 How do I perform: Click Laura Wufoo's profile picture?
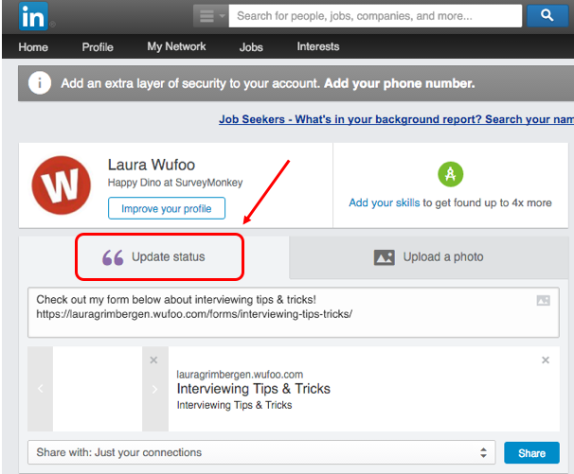[62, 185]
